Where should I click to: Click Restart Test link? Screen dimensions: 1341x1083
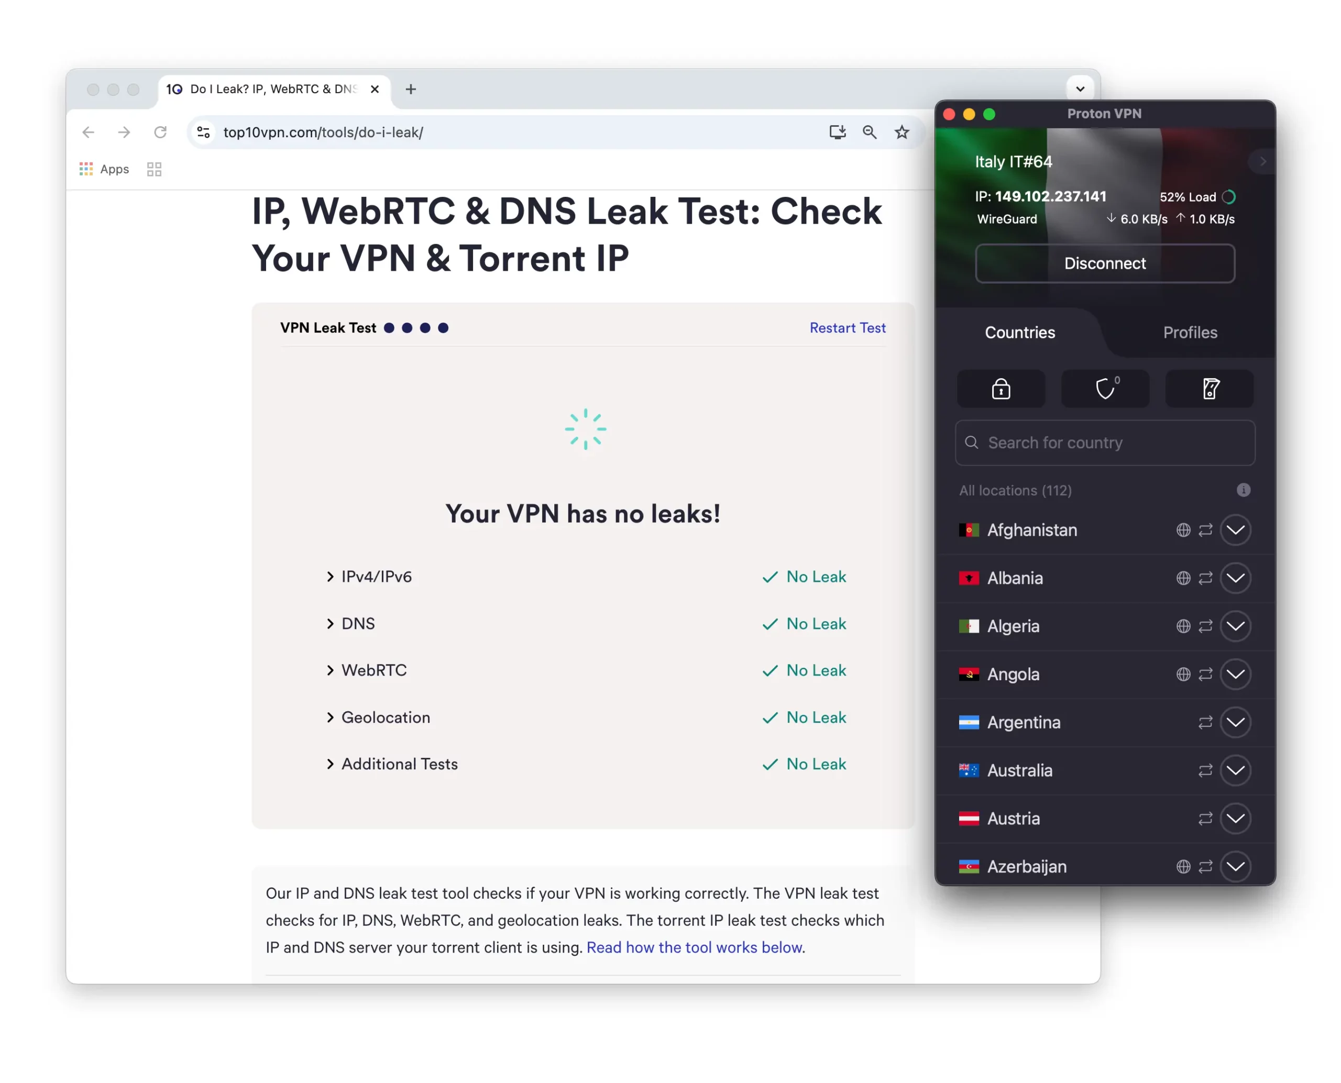(x=847, y=327)
